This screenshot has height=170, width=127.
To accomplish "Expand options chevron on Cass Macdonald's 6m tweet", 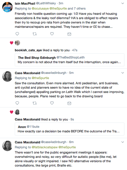I will tap(123, 142).
